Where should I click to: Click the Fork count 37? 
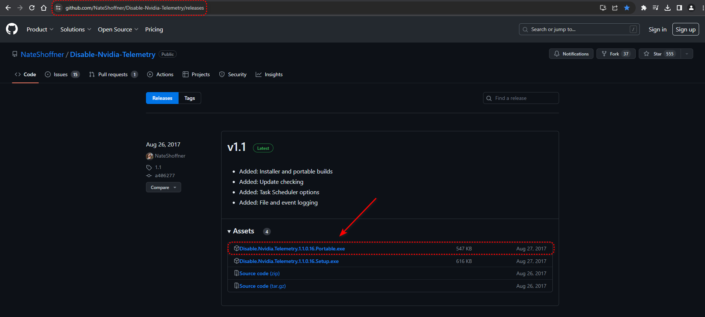(626, 54)
